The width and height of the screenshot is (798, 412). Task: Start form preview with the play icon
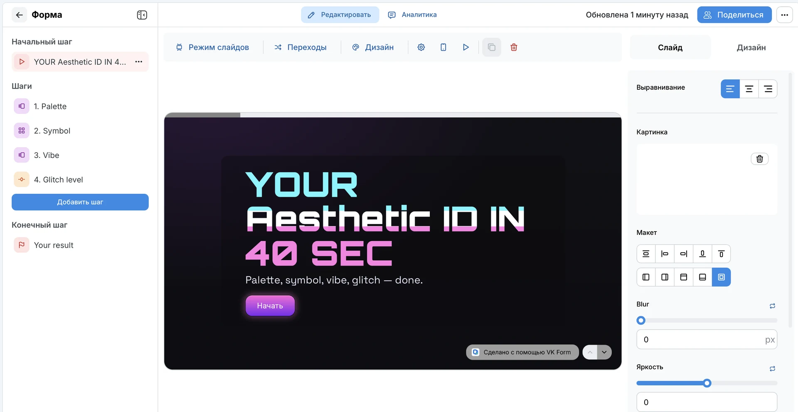(466, 47)
